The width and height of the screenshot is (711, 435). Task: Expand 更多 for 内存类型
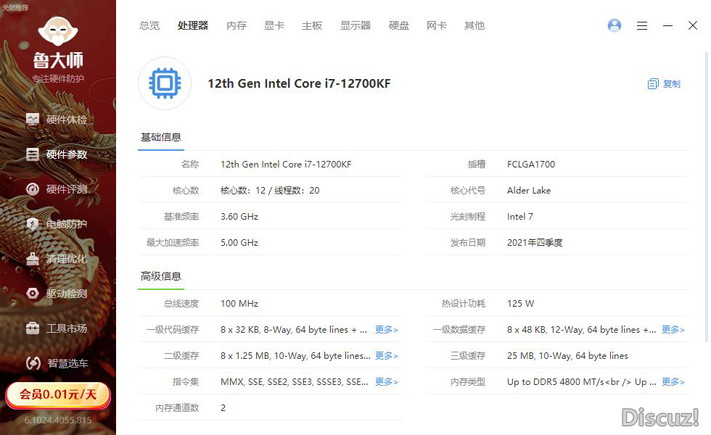click(x=673, y=382)
